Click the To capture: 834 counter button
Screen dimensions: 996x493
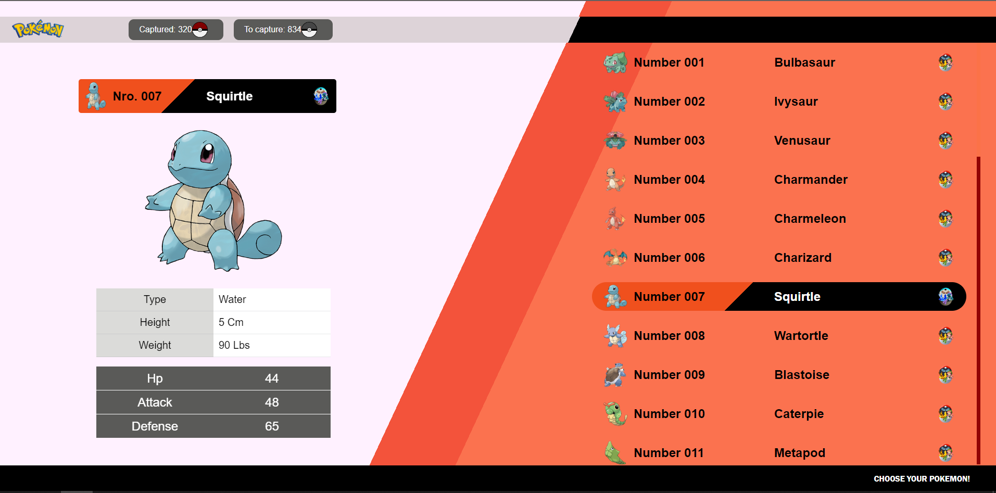pos(283,30)
